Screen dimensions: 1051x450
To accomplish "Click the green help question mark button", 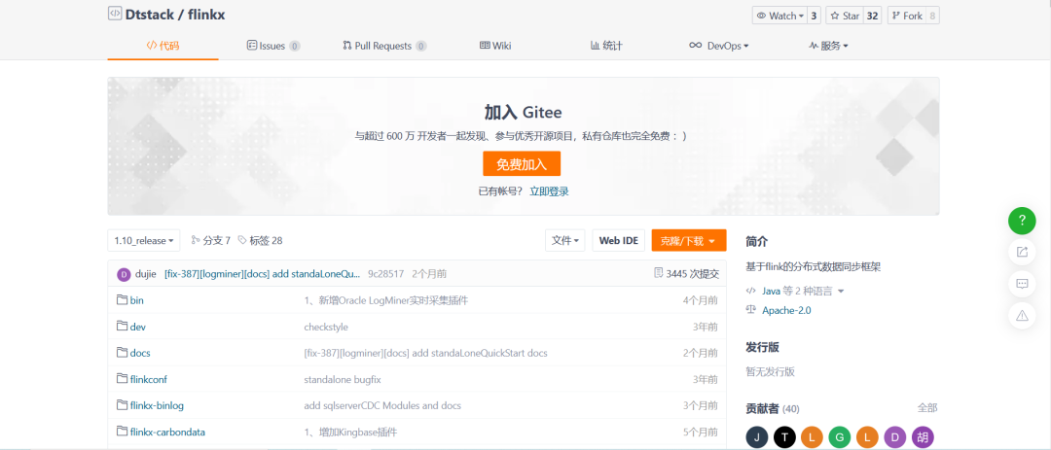I will coord(1022,220).
